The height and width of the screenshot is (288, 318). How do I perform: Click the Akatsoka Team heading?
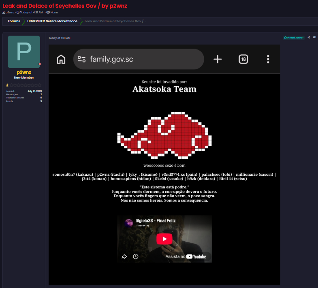(x=164, y=89)
